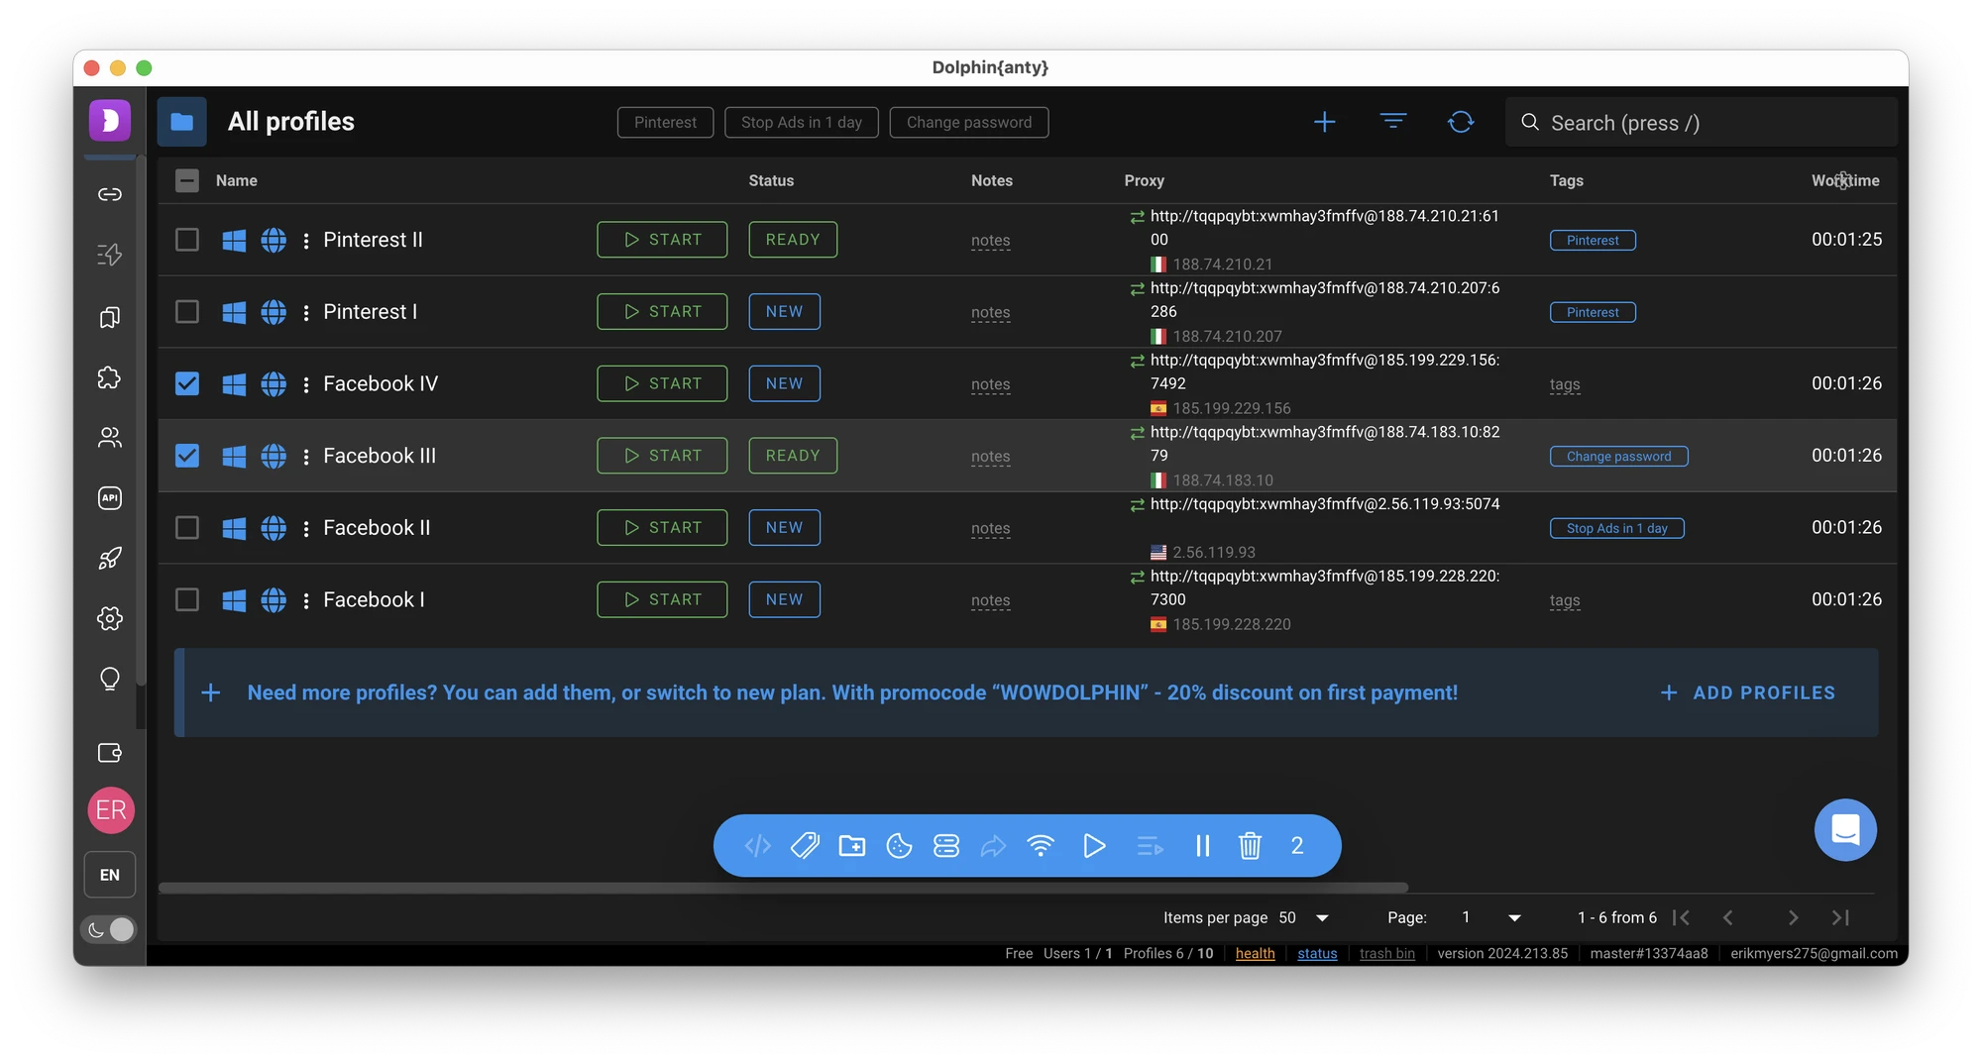Image resolution: width=1982 pixels, height=1063 pixels.
Task: Check the Pinterest I row checkbox
Action: pos(187,312)
